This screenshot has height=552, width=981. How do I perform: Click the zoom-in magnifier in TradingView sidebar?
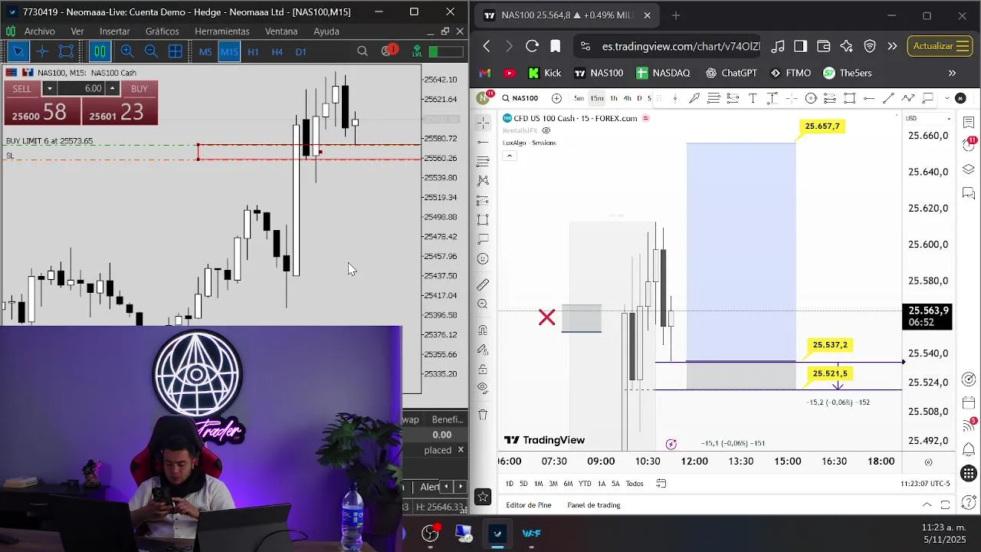[483, 304]
